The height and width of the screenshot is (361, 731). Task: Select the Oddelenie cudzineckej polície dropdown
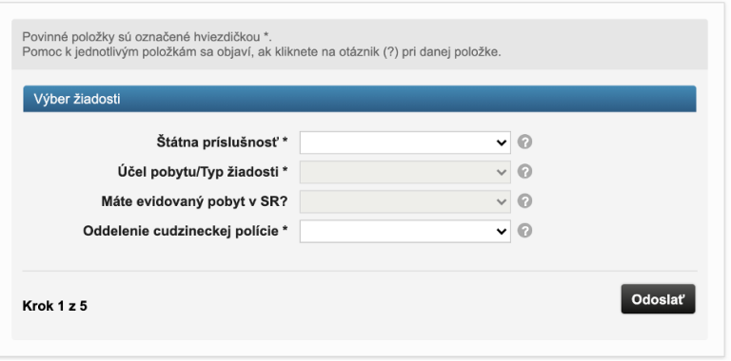tap(405, 231)
